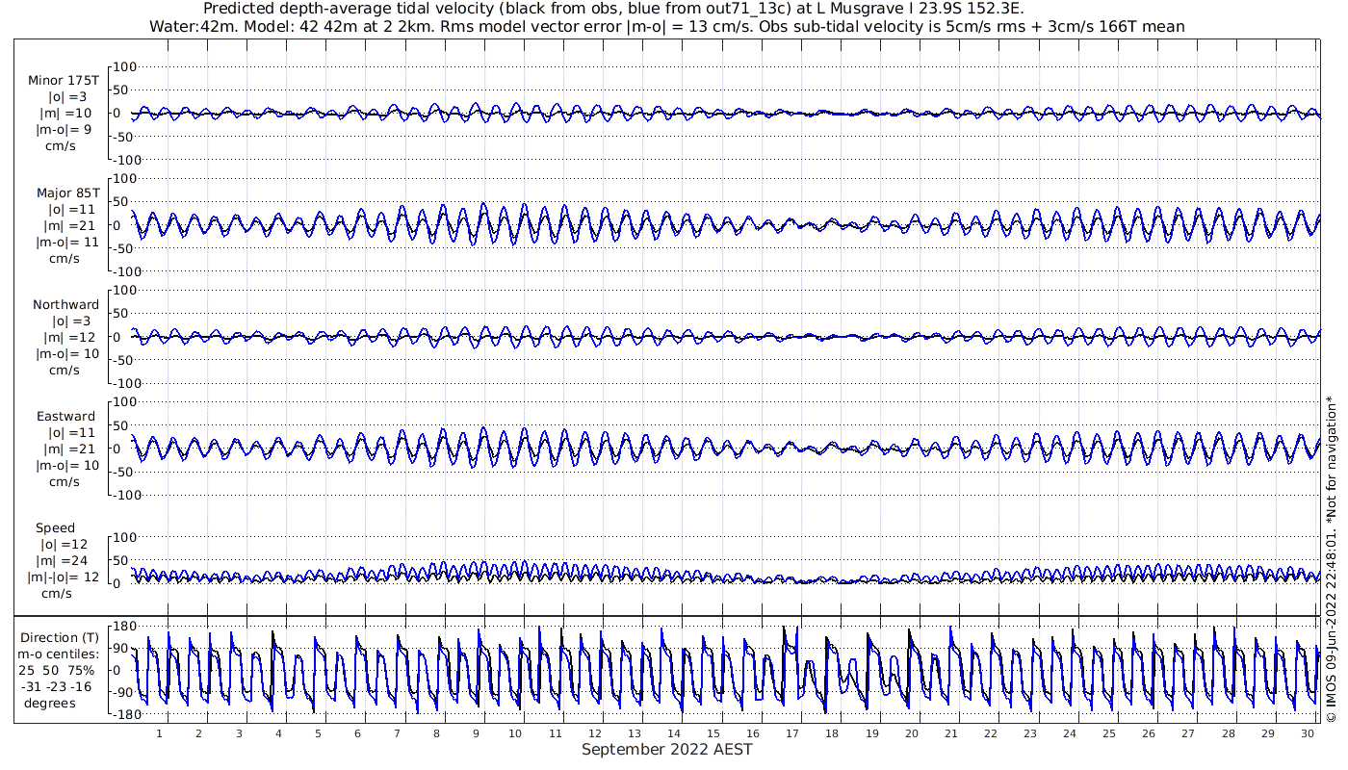
Task: Click x-axis date tick '5'
Action: tap(317, 733)
